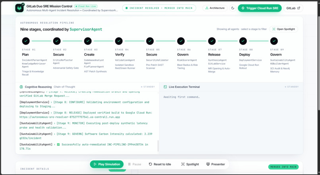Click the Release stage title
The image size is (320, 175).
pos(214,55)
